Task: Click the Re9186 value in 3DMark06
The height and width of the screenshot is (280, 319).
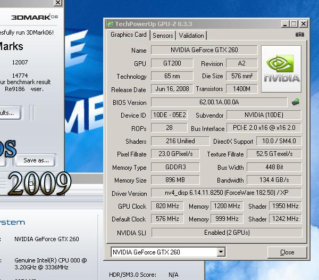Action: (x=15, y=89)
